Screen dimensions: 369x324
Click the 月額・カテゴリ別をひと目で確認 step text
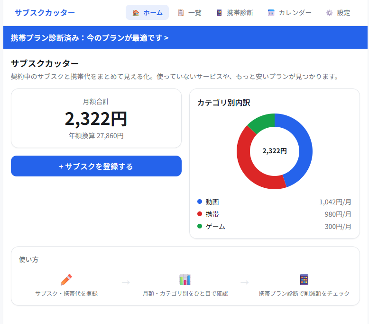point(185,294)
